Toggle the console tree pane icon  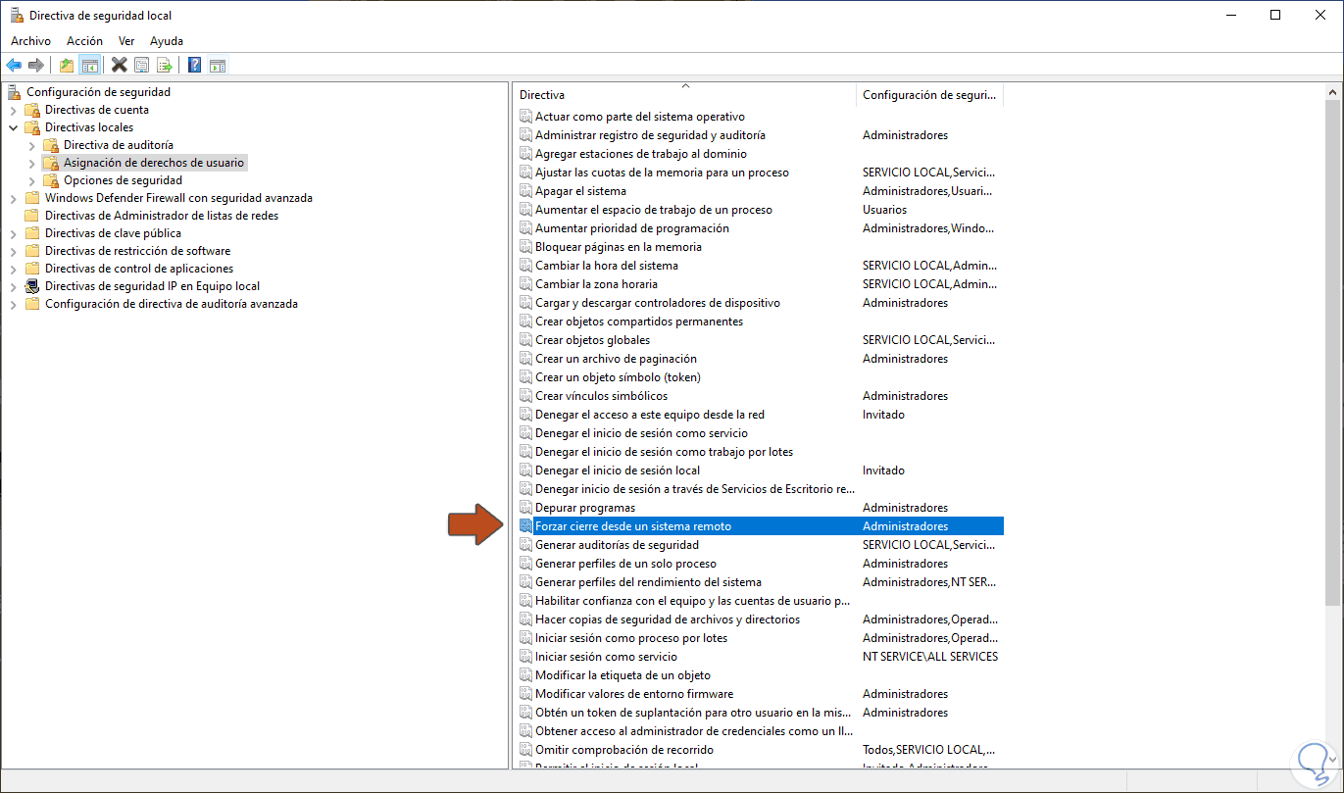pos(88,65)
